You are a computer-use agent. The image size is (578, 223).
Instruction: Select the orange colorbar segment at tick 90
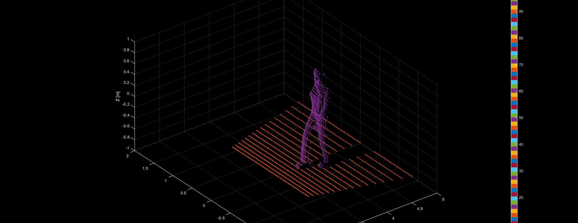[x=514, y=11]
